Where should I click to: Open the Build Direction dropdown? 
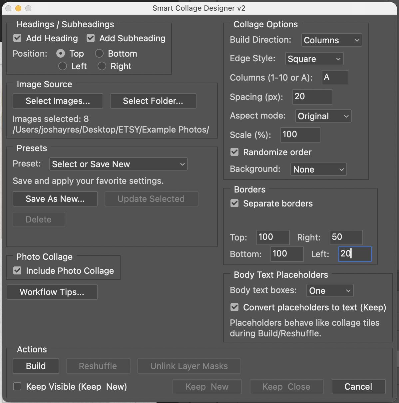[331, 40]
